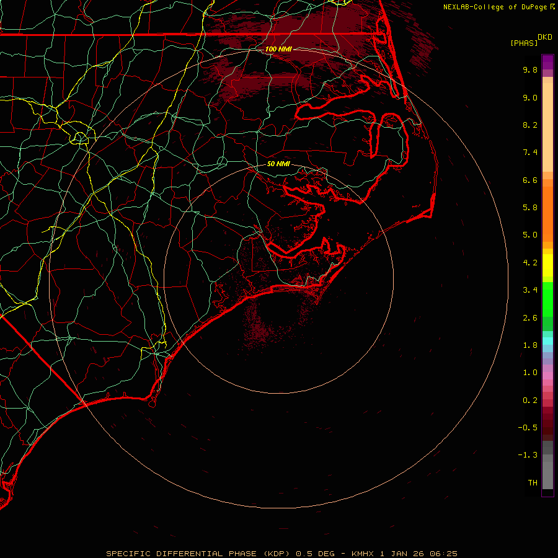Click the [PHAS] legend unit label

(x=524, y=43)
